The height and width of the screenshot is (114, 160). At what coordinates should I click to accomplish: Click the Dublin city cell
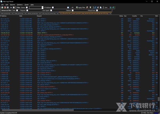click(x=152, y=53)
